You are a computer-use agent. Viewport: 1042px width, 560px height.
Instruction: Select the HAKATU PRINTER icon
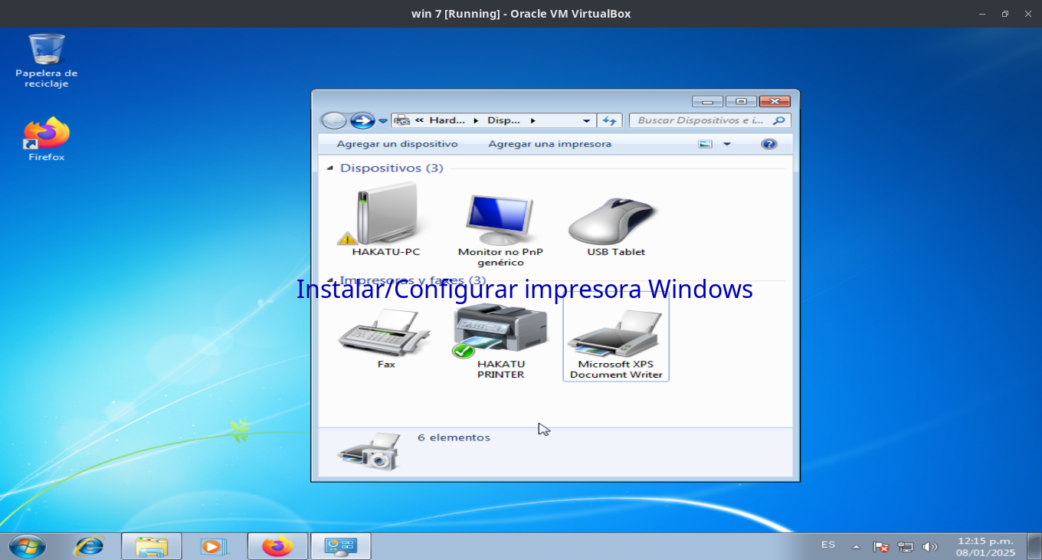pyautogui.click(x=500, y=331)
